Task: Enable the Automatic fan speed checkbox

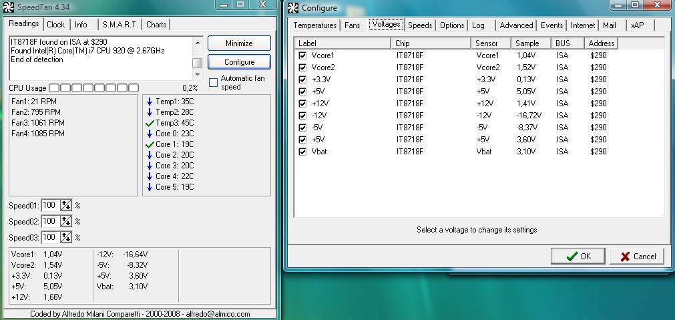Action: tap(214, 82)
